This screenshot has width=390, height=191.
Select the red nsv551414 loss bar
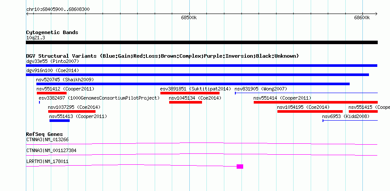[x=316, y=102]
